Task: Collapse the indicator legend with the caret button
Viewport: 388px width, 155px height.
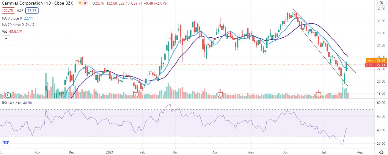Action: (5, 38)
